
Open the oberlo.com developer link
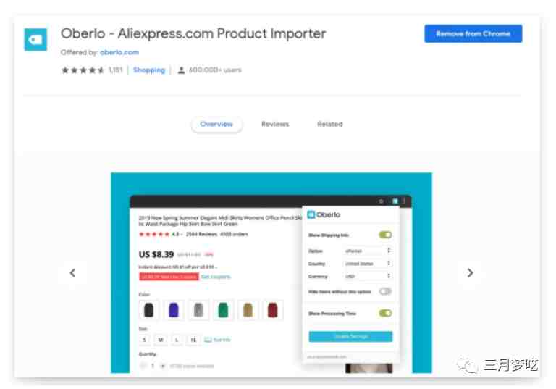pos(119,53)
